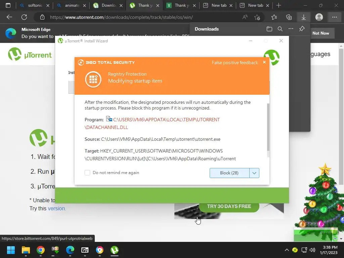Open the Favorites list icon

tap(274, 17)
